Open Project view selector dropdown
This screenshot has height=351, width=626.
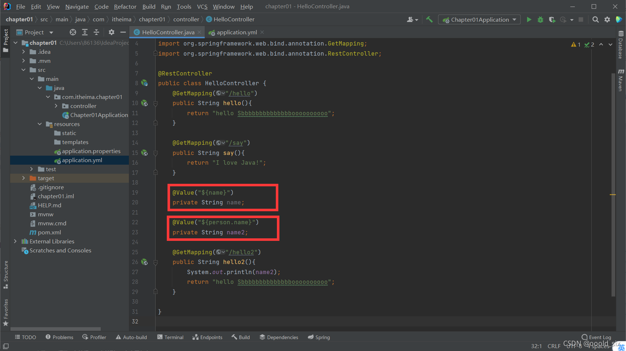tap(35, 32)
